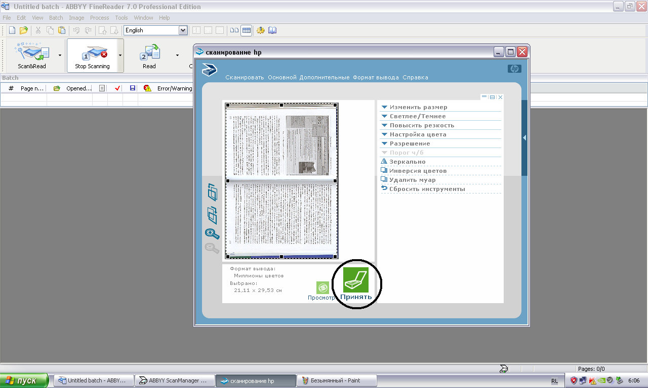The image size is (648, 388).
Task: Click the Миллионы цветов output format text
Action: pyautogui.click(x=259, y=276)
